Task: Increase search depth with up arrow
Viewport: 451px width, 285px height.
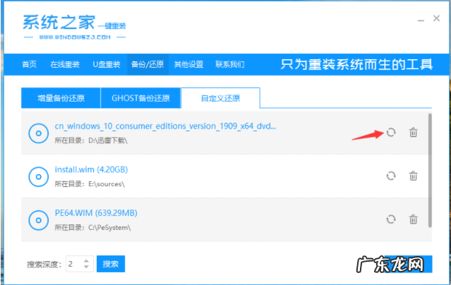Action: point(86,260)
